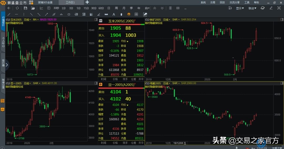Select the 30秒 period button
The image size is (284, 149).
click(56, 8)
